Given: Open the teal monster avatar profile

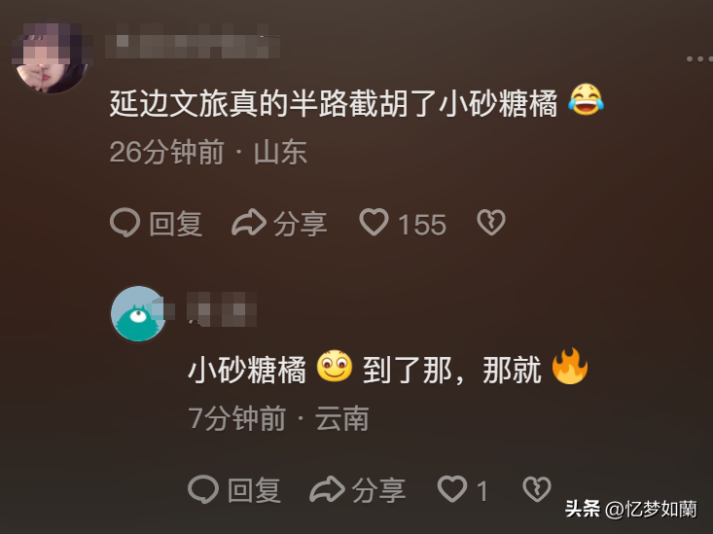Looking at the screenshot, I should [x=139, y=314].
